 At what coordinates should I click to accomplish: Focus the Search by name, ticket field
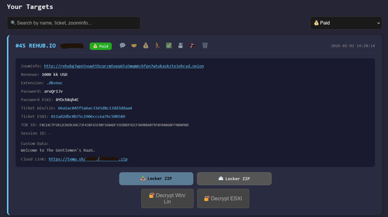74,23
